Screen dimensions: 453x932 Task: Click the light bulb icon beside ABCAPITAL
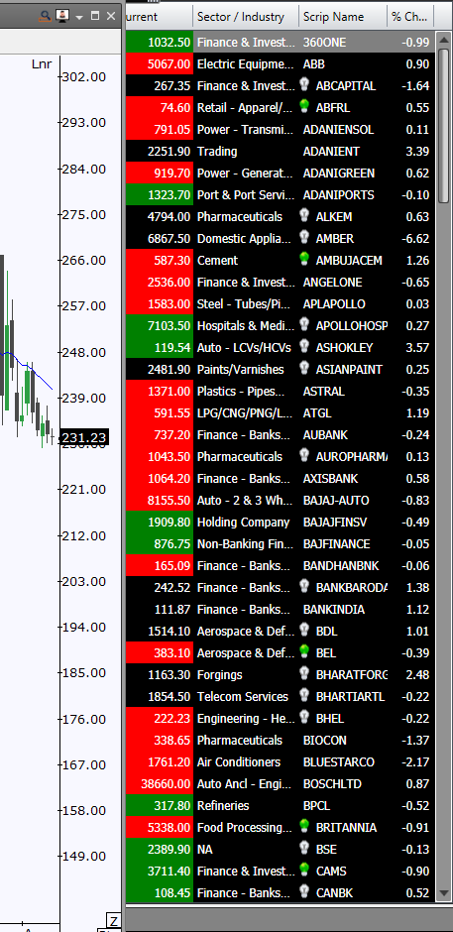pyautogui.click(x=304, y=85)
